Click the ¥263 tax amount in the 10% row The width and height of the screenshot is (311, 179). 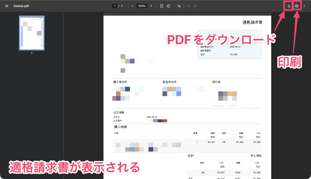pyautogui.click(x=238, y=173)
